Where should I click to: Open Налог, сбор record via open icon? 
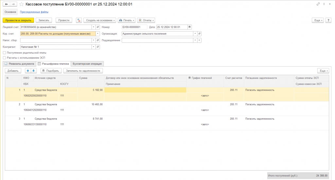98,40
